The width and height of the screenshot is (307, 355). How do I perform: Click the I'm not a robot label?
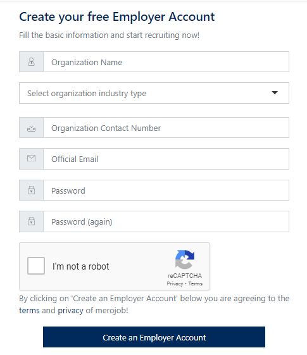(x=81, y=266)
